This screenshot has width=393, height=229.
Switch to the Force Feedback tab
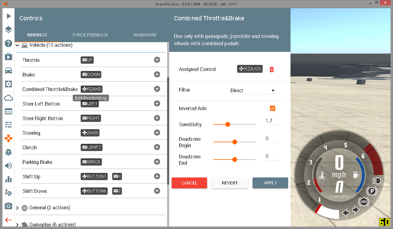tap(90, 35)
